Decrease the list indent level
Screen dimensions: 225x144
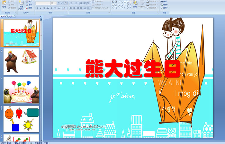point(81,3)
